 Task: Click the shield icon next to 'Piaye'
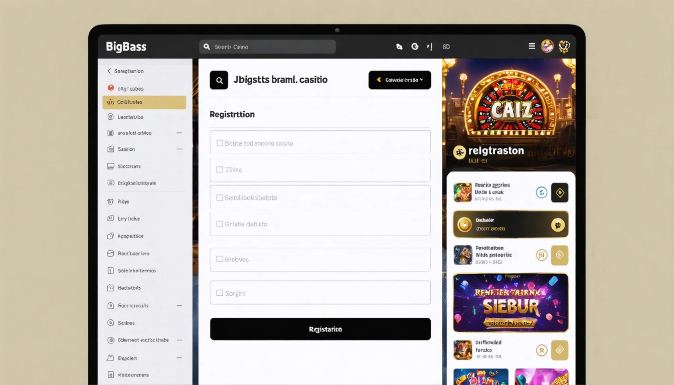click(111, 202)
